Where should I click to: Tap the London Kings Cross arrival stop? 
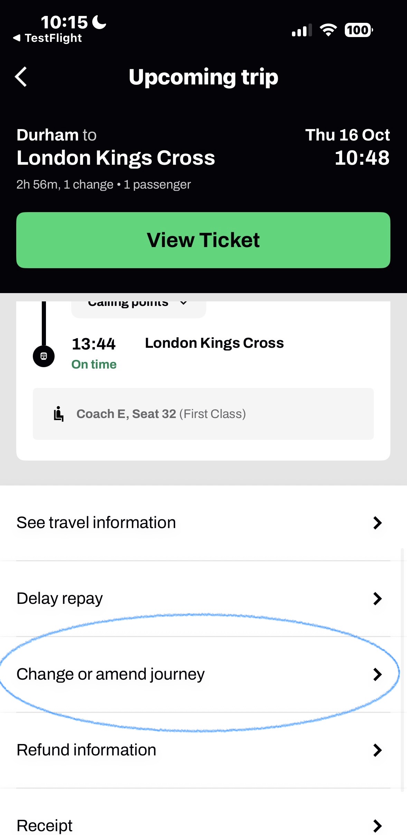point(214,343)
